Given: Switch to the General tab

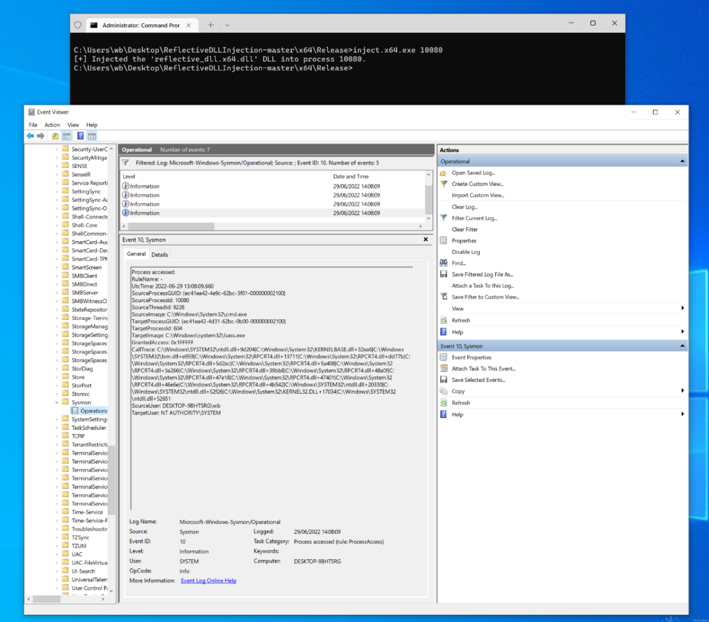Looking at the screenshot, I should click(136, 254).
